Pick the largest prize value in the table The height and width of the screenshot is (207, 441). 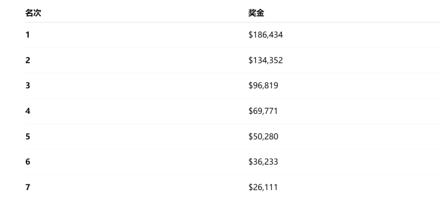265,35
